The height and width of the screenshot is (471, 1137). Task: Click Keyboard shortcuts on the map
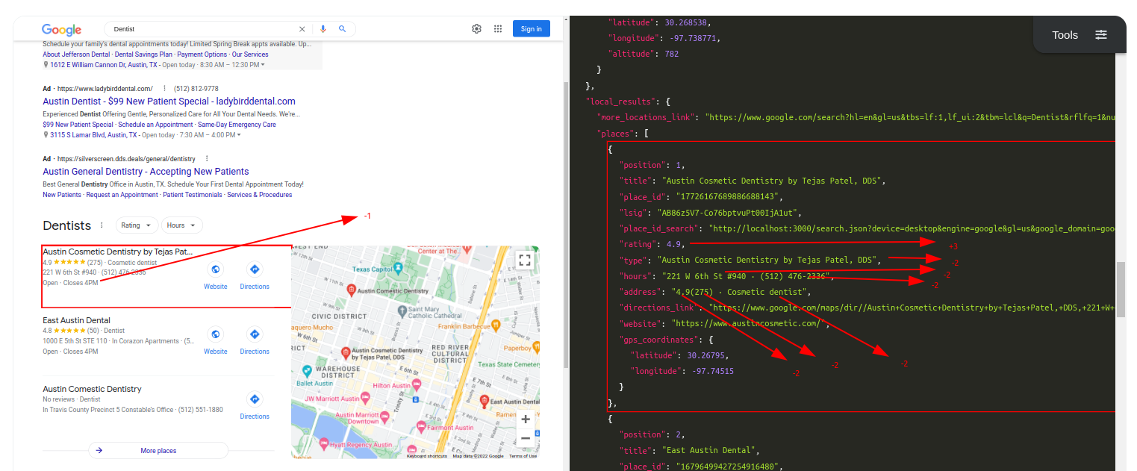click(427, 455)
